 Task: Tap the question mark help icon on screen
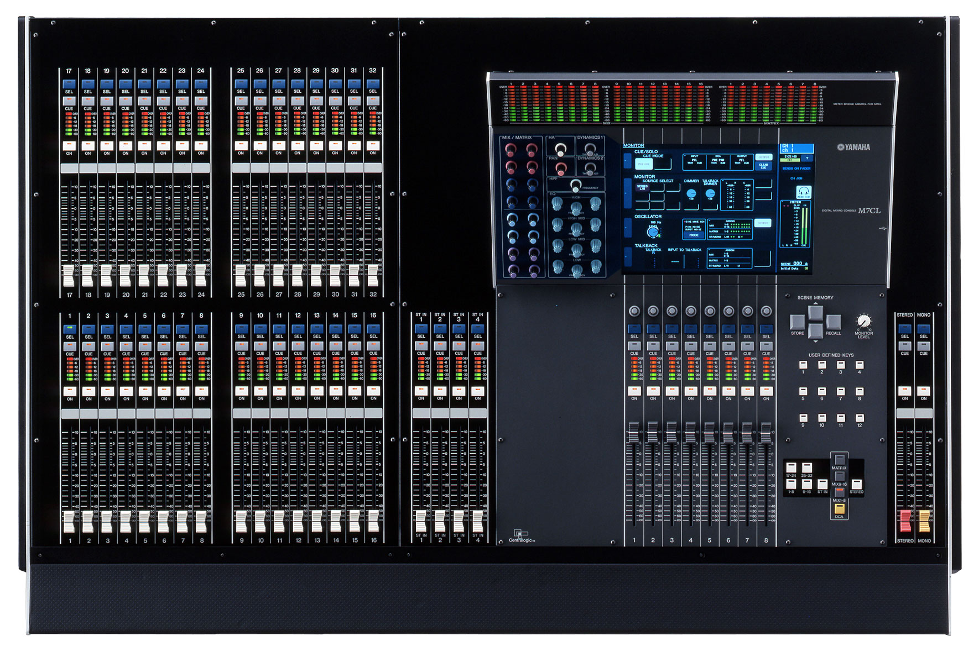(x=808, y=158)
